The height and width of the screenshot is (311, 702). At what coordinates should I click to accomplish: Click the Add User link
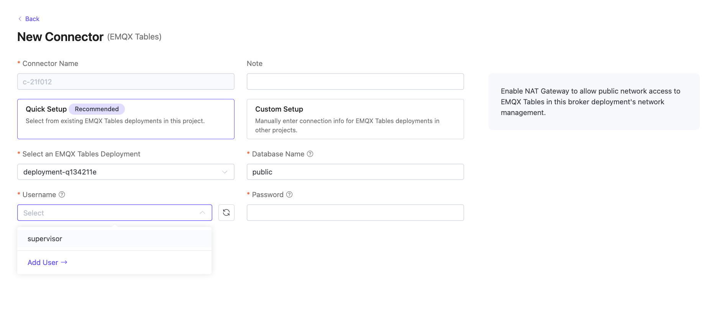tap(48, 262)
